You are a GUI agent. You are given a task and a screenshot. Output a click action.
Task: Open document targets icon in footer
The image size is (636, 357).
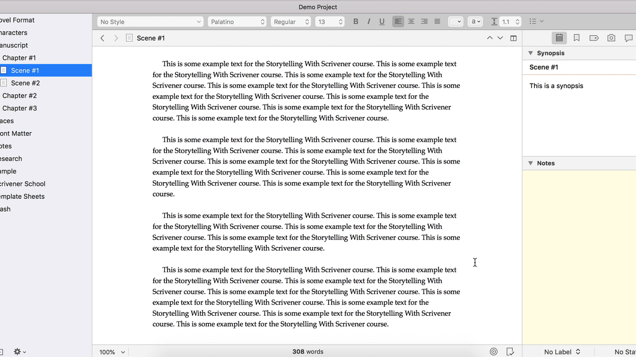pyautogui.click(x=494, y=352)
